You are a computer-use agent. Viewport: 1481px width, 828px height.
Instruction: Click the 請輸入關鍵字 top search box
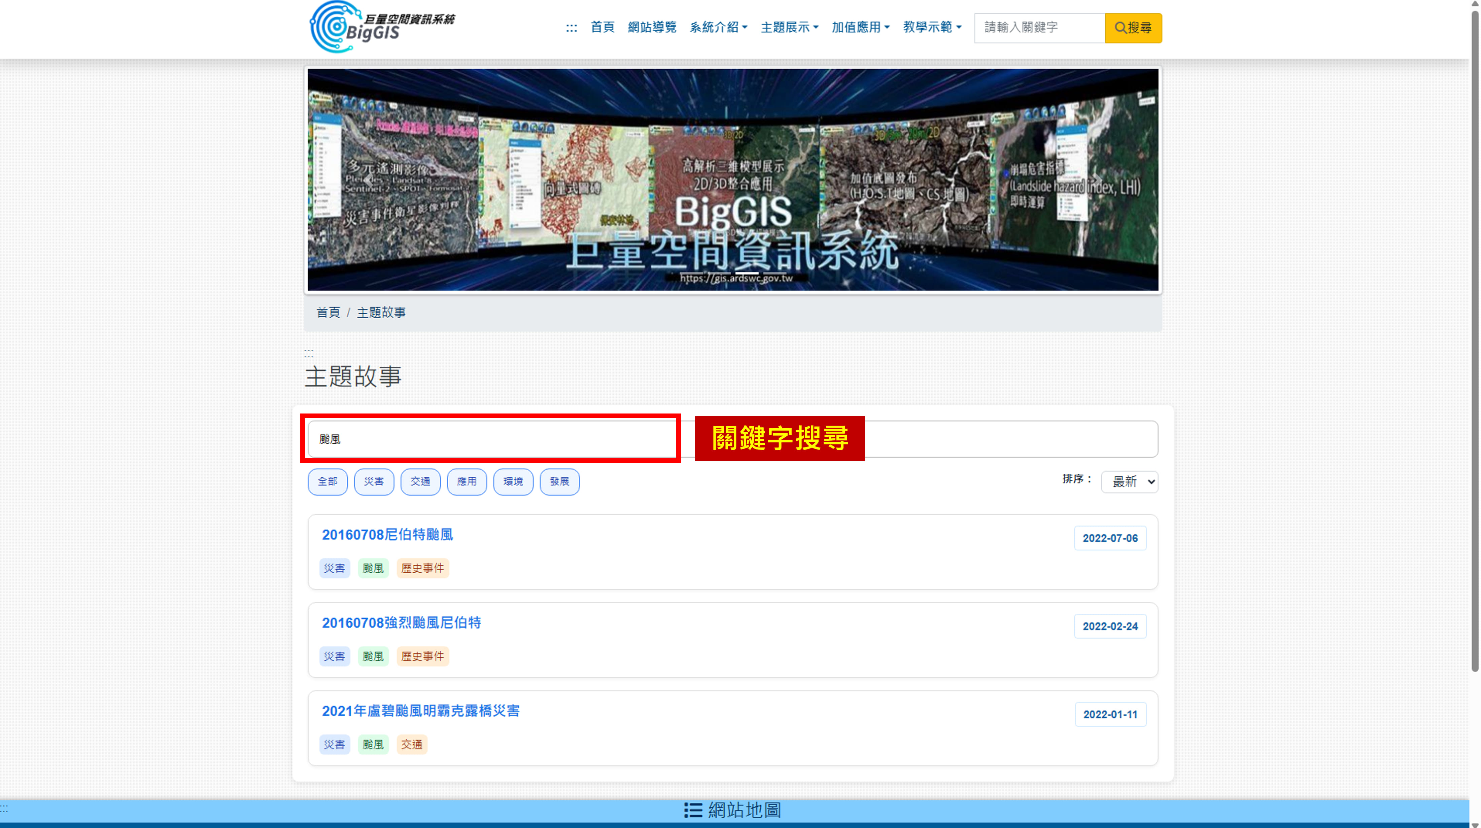[1039, 28]
